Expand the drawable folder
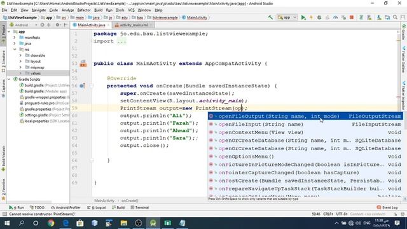407x229 pixels. click(x=20, y=55)
